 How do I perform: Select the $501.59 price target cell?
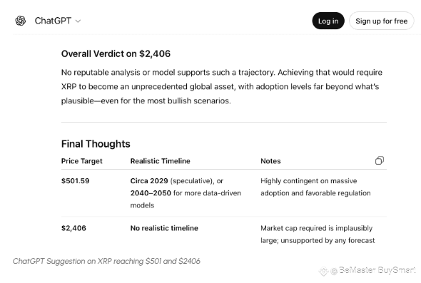(x=75, y=181)
